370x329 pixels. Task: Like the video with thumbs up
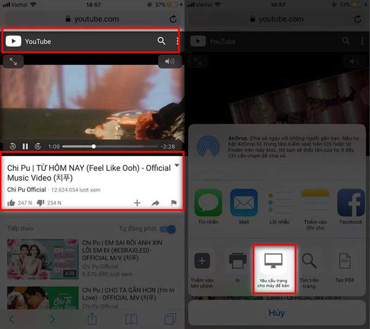tap(11, 202)
